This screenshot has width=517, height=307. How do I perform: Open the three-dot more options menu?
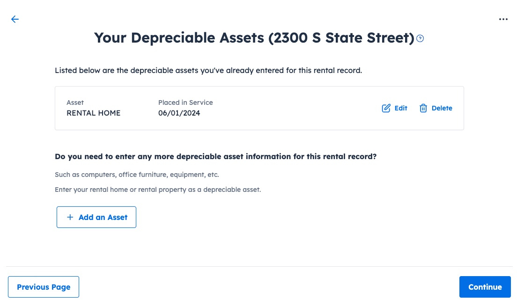click(x=503, y=19)
